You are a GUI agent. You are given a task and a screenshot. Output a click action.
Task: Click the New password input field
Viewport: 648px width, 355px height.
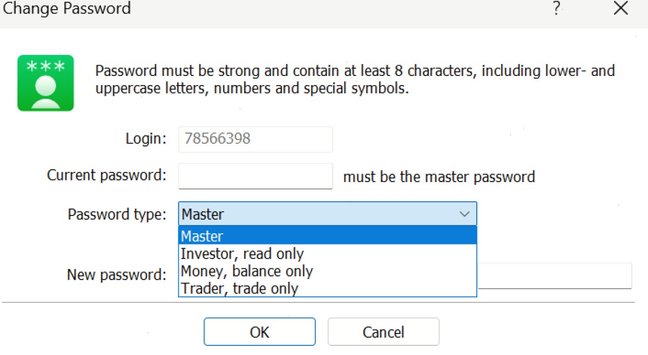(x=555, y=275)
